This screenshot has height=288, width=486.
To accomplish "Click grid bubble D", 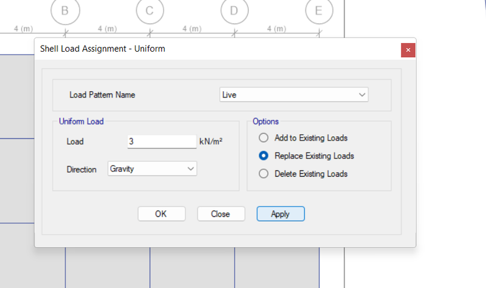I will (234, 11).
